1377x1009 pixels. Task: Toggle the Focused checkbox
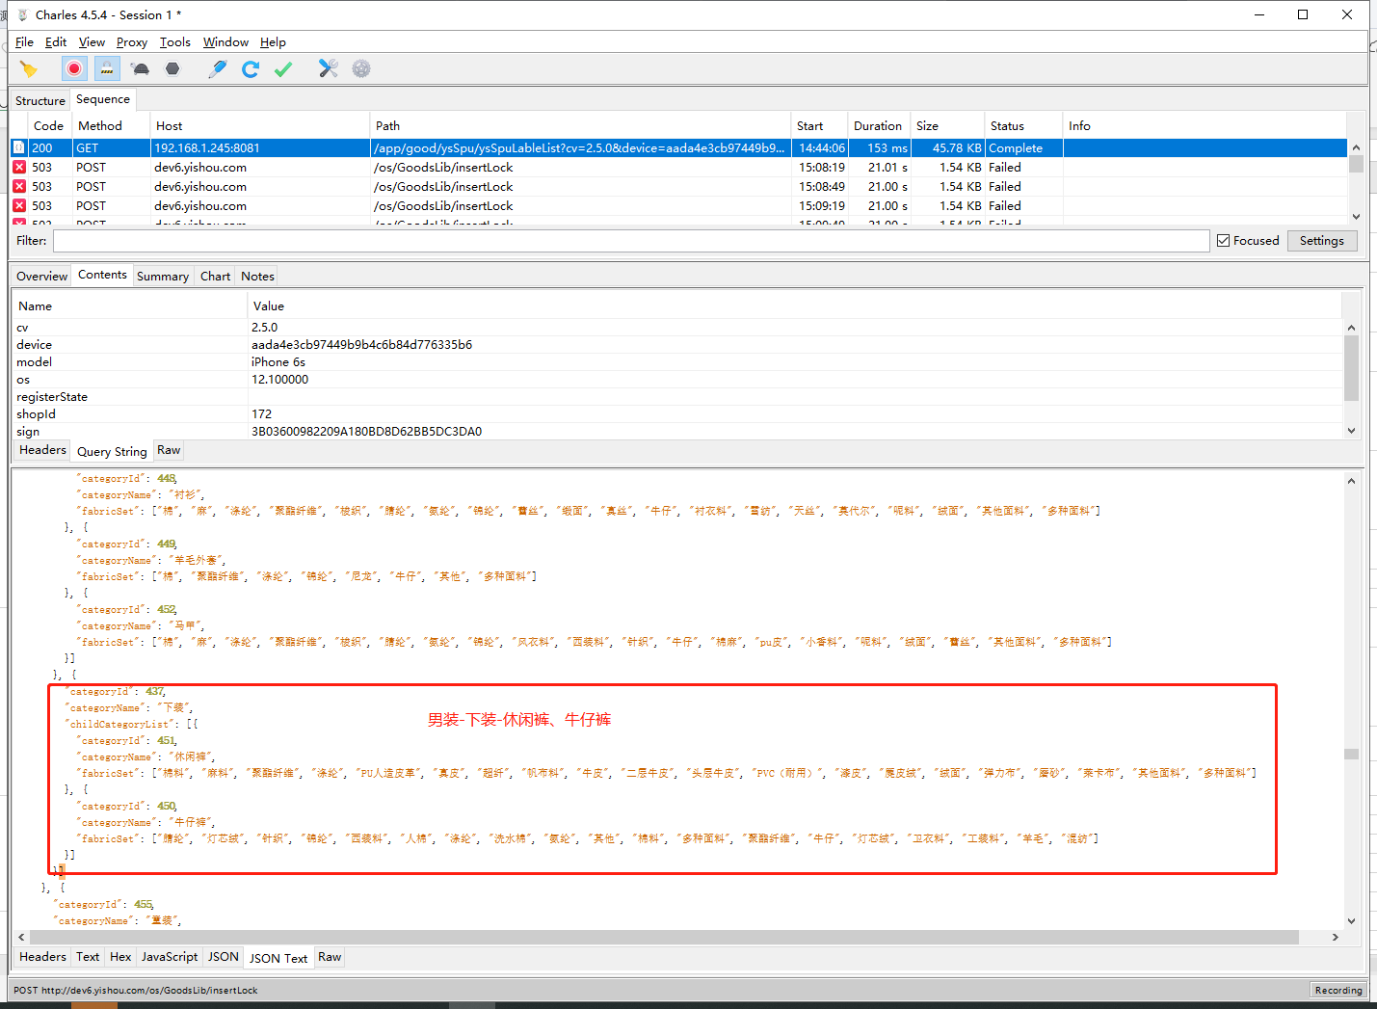1224,241
